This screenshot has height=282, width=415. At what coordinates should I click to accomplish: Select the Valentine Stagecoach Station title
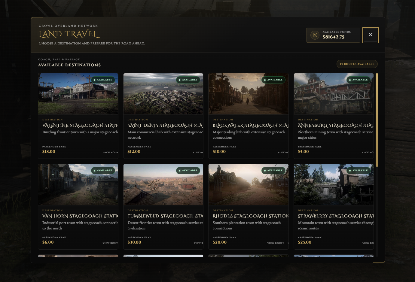(80, 125)
